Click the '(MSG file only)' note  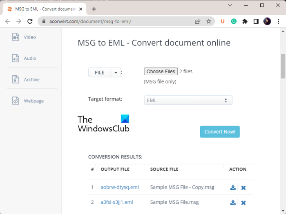pos(160,81)
